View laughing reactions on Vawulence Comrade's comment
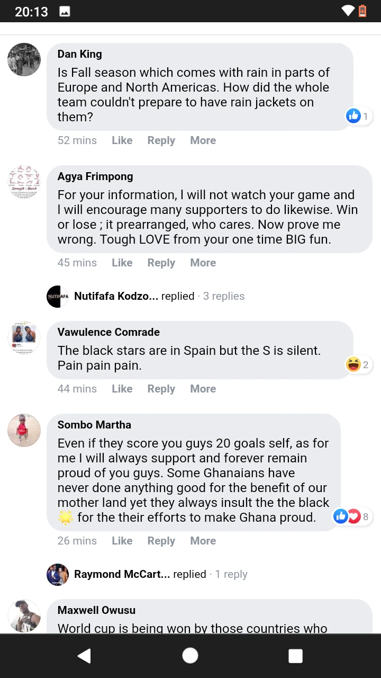Viewport: 381px width, 678px height. pyautogui.click(x=358, y=364)
